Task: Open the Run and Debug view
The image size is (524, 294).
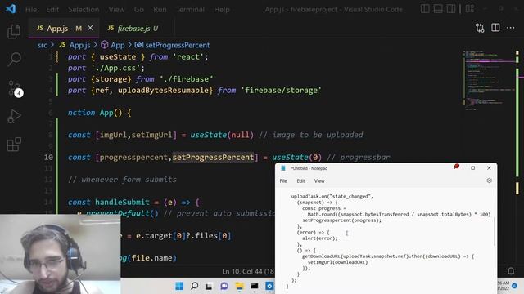Action: point(14,117)
